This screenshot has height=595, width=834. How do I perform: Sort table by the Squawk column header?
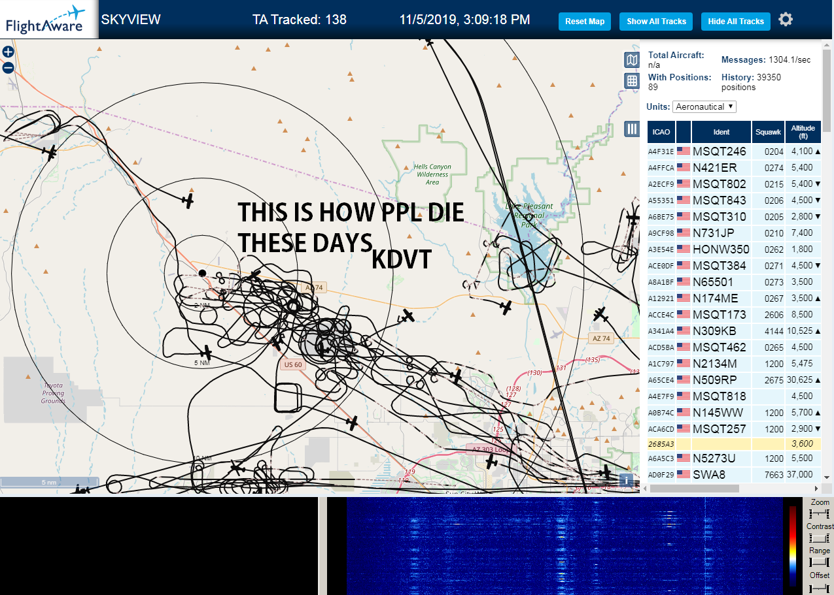[x=768, y=132]
